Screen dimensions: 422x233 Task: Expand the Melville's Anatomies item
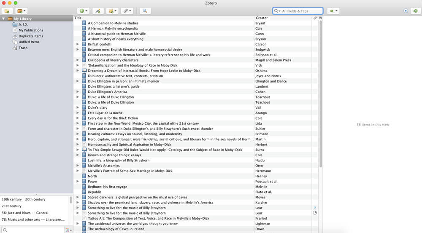(78, 166)
